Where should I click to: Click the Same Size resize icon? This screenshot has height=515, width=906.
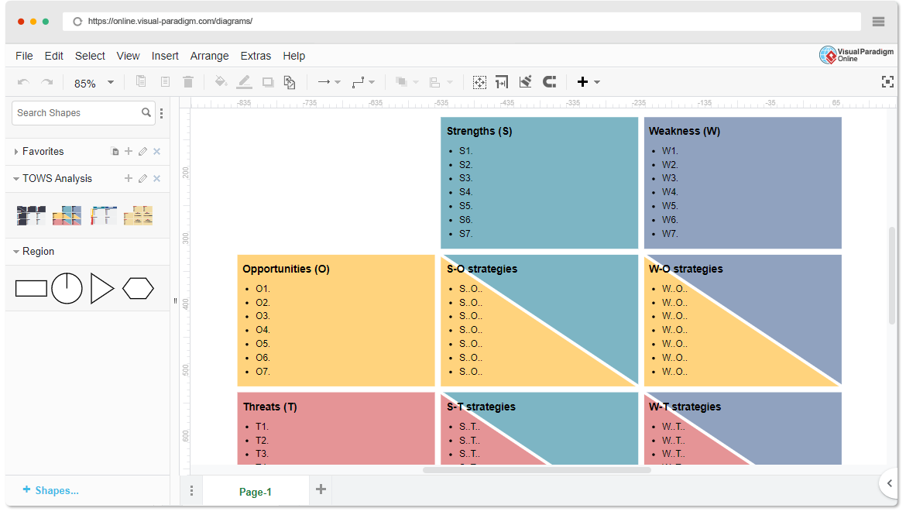[x=502, y=82]
